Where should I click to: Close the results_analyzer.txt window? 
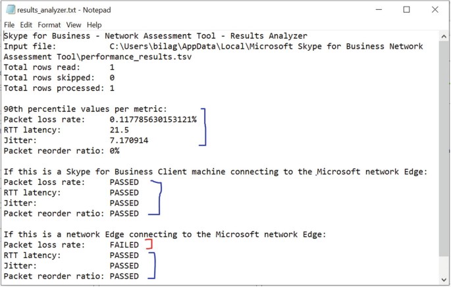click(x=434, y=9)
